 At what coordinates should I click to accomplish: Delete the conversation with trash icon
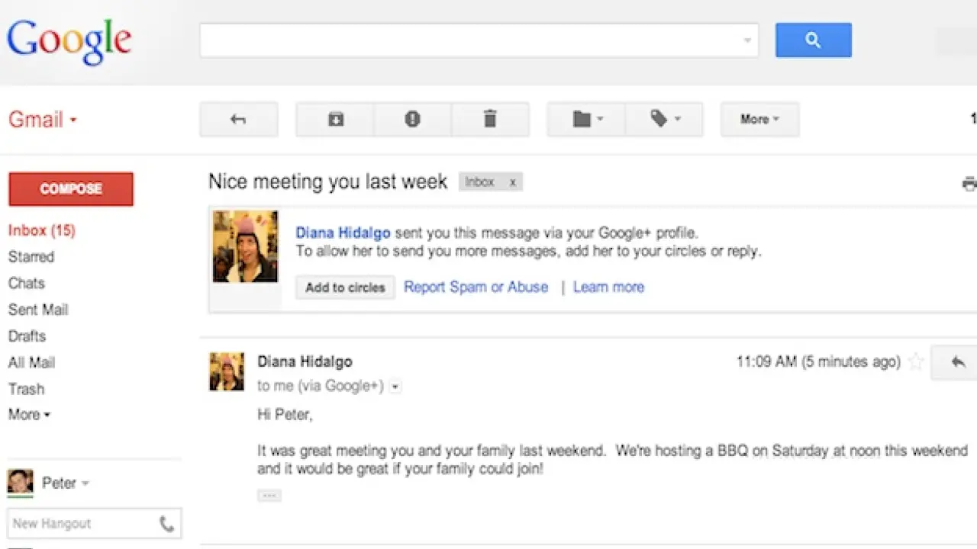[x=490, y=120]
